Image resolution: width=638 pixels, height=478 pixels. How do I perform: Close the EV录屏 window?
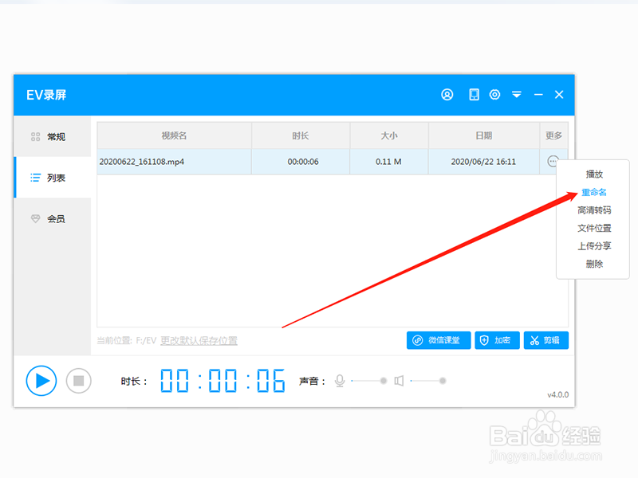click(x=559, y=95)
